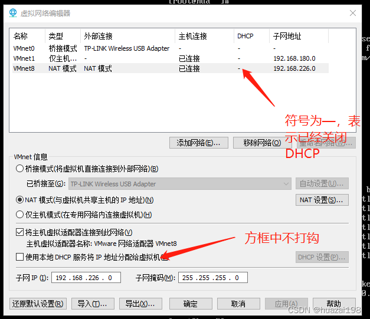This screenshot has width=370, height=319.
Task: Open the 已桥接至 TP-LINK adapter dropdown
Action: click(x=180, y=183)
